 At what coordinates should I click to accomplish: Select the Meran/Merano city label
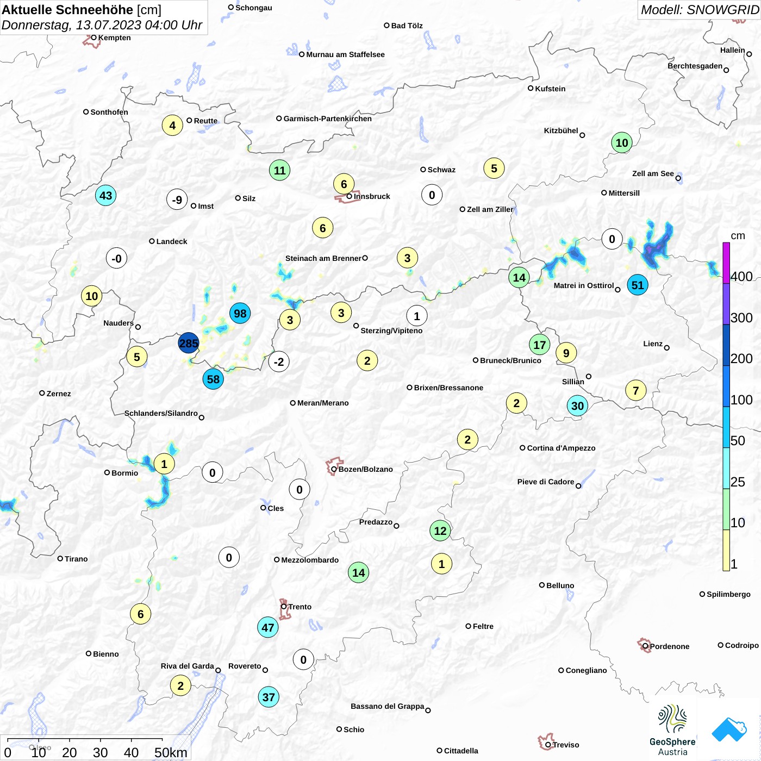coord(323,403)
